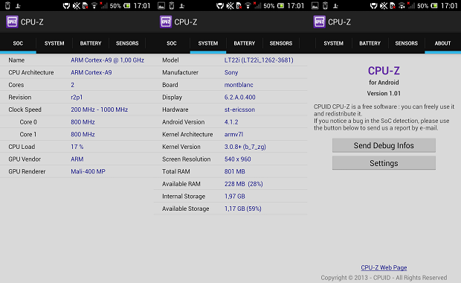Tap the muted sound icon on the SoC screen
Image resolution: width=461 pixels, height=283 pixels.
click(x=77, y=6)
